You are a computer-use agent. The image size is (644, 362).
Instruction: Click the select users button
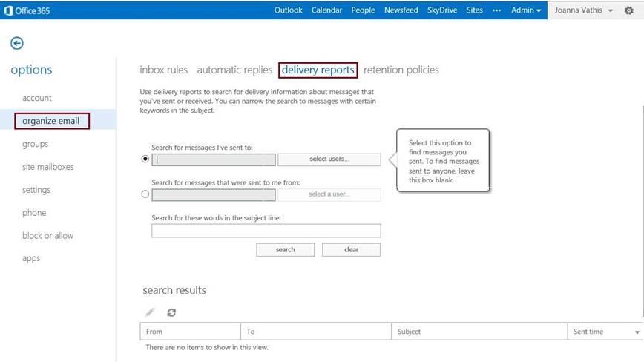(x=329, y=159)
